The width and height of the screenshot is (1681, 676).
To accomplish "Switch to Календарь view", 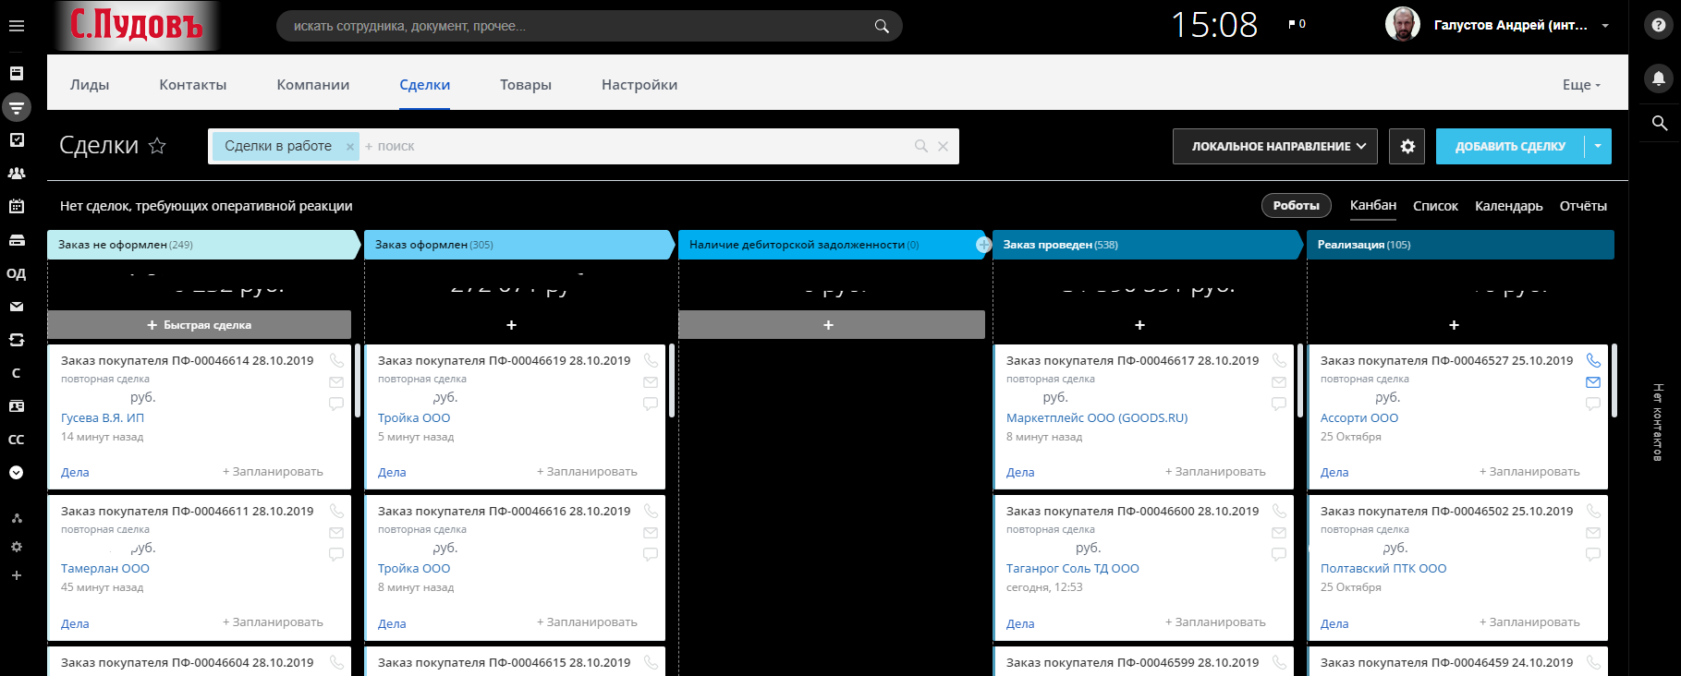I will tap(1508, 206).
